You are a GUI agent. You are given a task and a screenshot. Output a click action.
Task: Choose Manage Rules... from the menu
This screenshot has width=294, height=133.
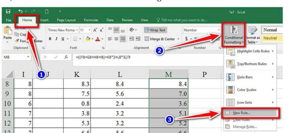[250, 127]
